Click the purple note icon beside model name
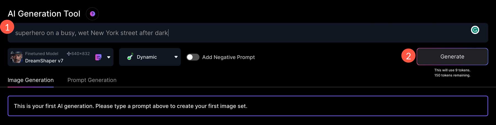Image resolution: width=496 pixels, height=125 pixels. point(98,57)
